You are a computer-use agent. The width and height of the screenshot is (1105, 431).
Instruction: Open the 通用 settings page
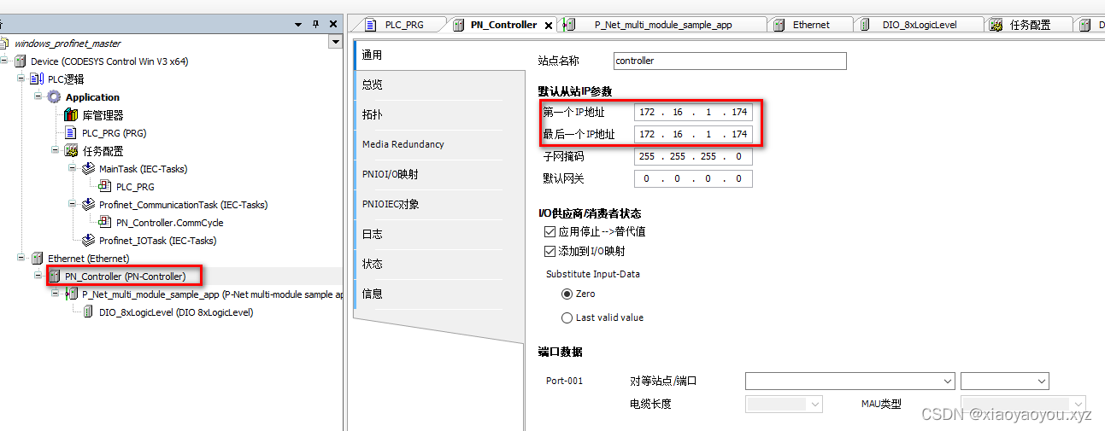click(438, 55)
